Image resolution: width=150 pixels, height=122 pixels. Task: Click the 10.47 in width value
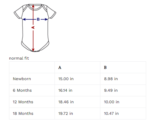(x=111, y=114)
